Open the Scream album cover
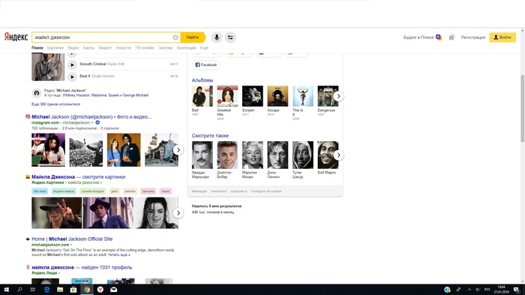Image resolution: width=525 pixels, height=295 pixels. pyautogui.click(x=253, y=96)
